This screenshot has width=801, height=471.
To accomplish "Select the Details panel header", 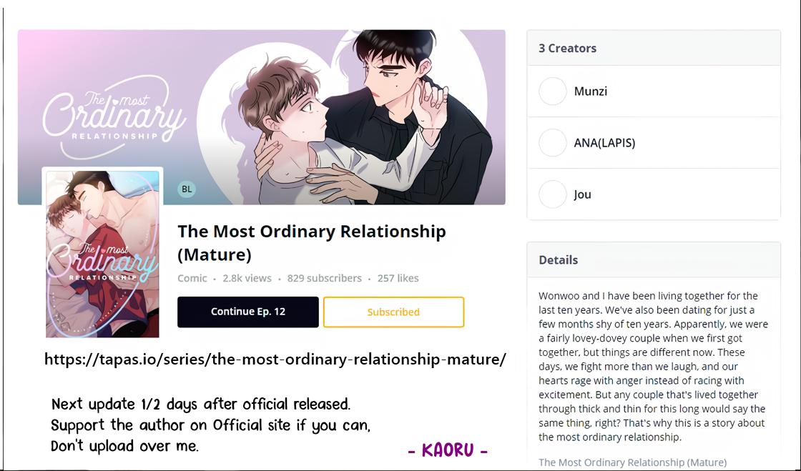I will coord(558,260).
